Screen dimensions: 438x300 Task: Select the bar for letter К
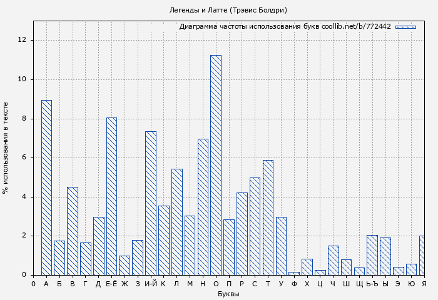164,241
